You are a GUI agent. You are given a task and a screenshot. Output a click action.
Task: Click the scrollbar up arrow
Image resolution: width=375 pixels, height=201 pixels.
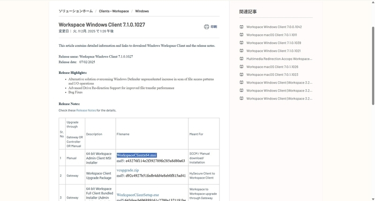(x=373, y=2)
